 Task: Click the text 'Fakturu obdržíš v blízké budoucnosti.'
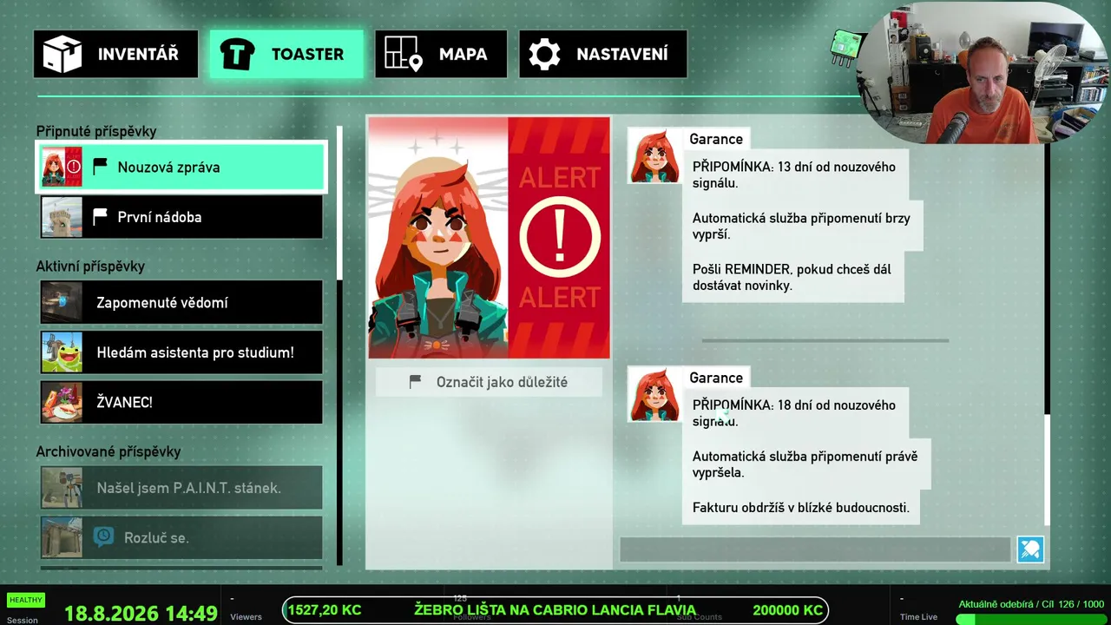[x=801, y=508]
